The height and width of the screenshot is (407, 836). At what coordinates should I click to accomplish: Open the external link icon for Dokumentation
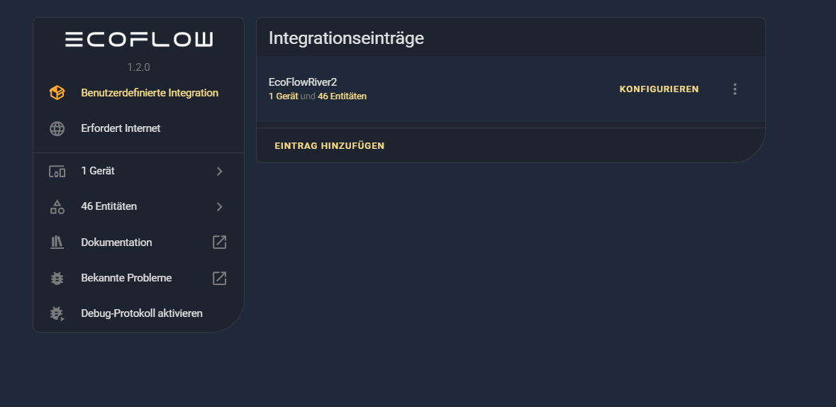click(220, 242)
